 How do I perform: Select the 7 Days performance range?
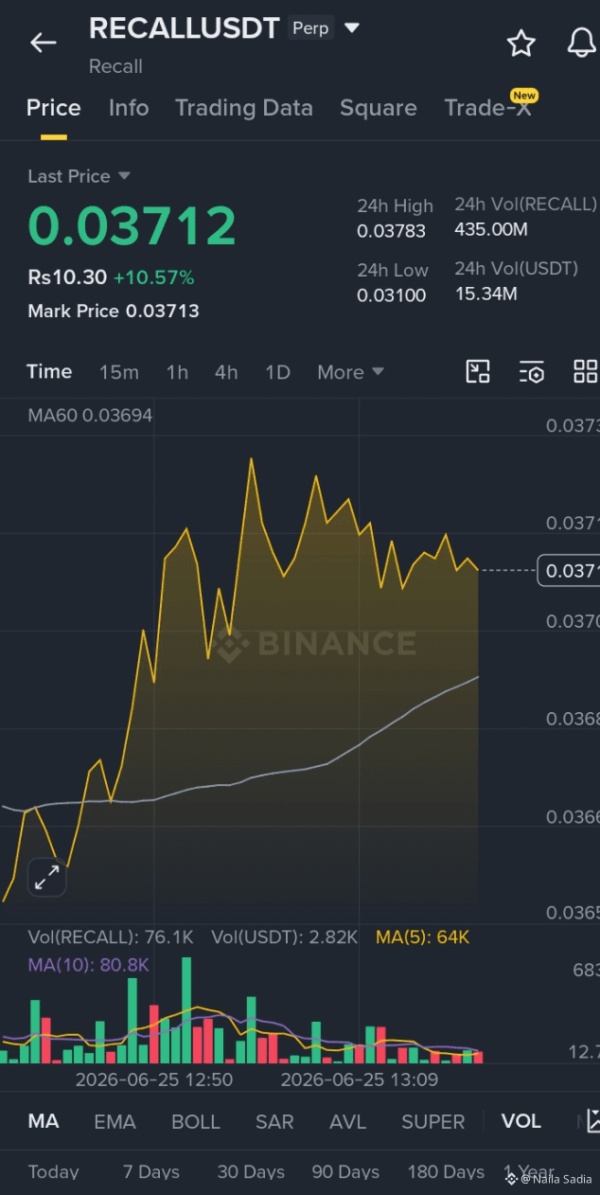(151, 1172)
